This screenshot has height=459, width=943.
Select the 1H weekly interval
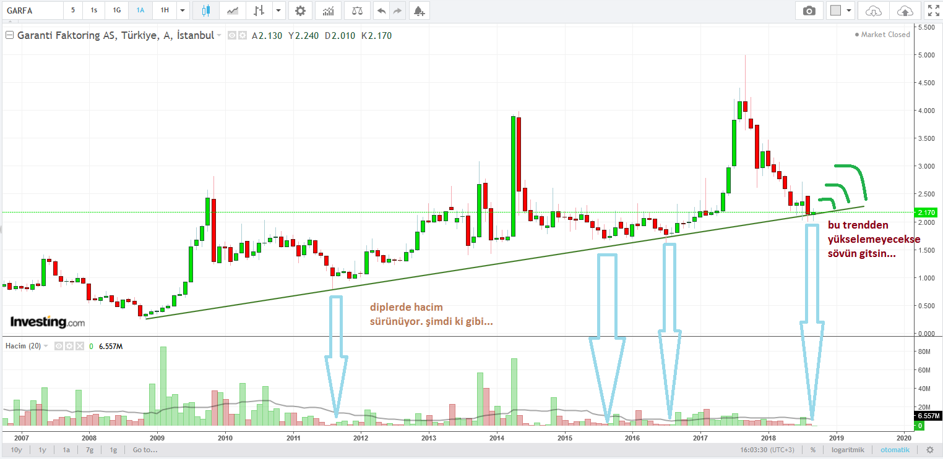[x=165, y=11]
